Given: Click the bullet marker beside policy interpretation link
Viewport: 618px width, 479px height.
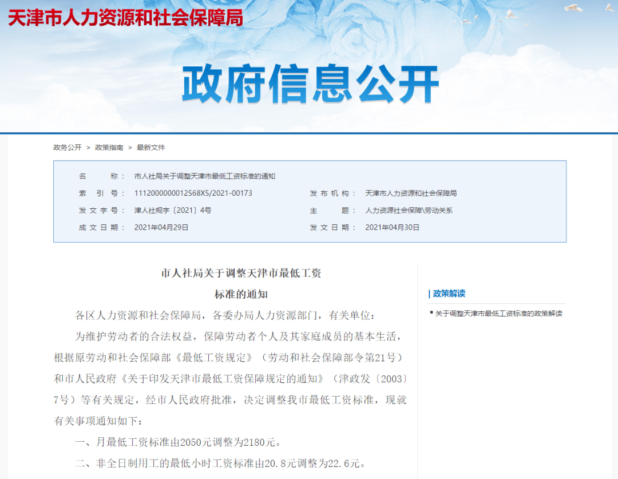Looking at the screenshot, I should [x=431, y=312].
